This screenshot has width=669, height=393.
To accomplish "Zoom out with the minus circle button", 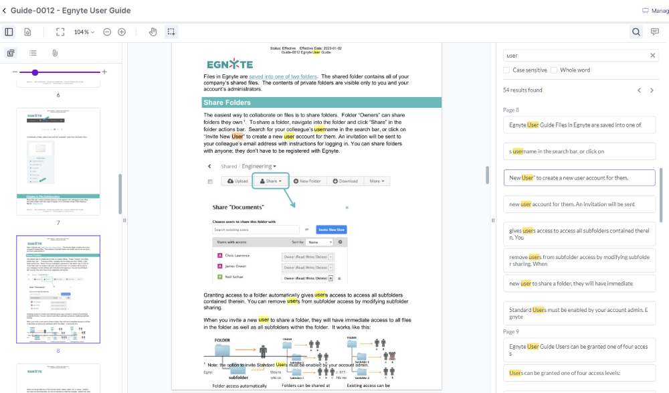I will [107, 32].
